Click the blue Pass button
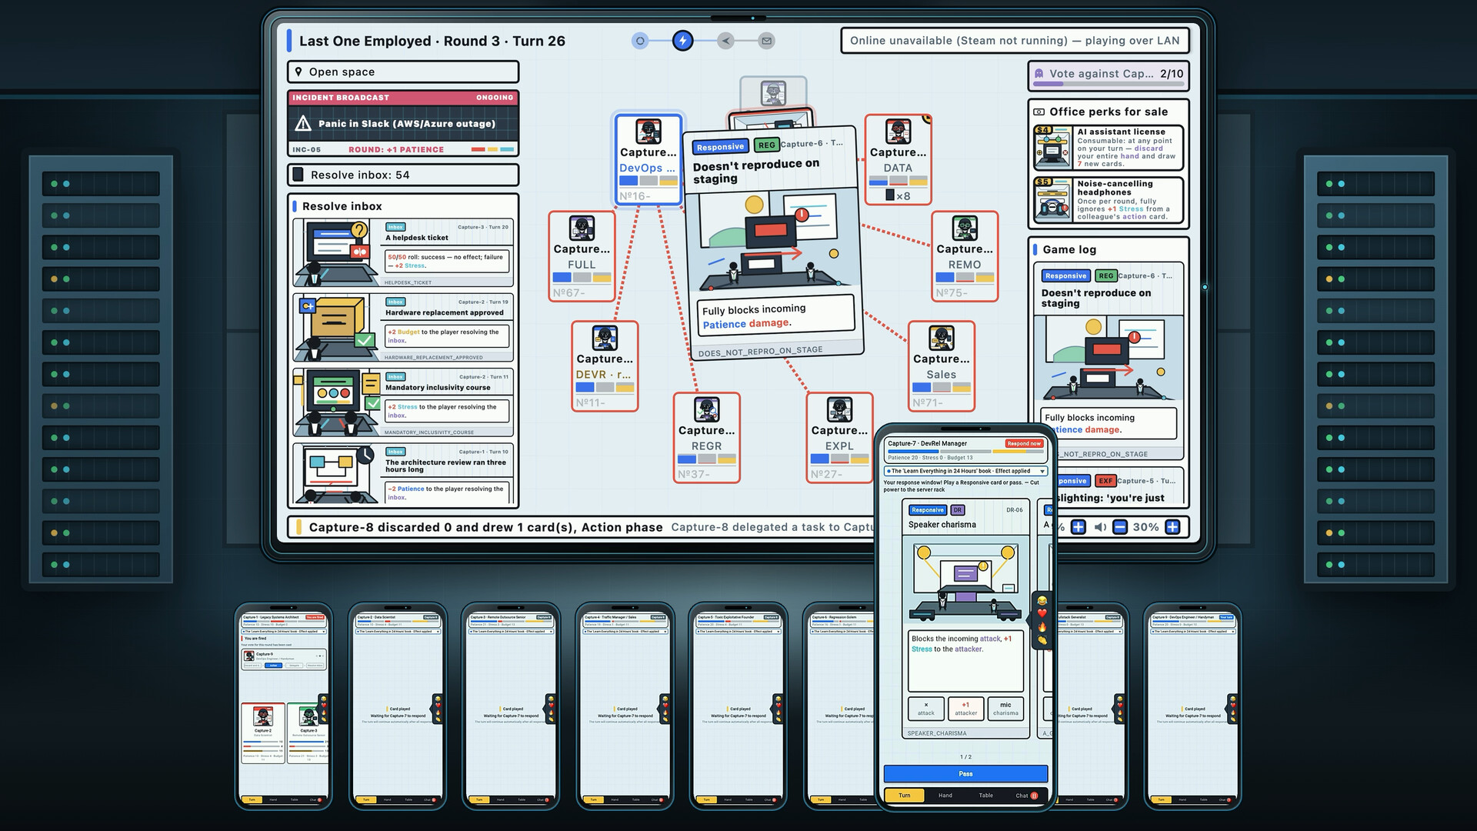The height and width of the screenshot is (831, 1477). click(x=965, y=773)
